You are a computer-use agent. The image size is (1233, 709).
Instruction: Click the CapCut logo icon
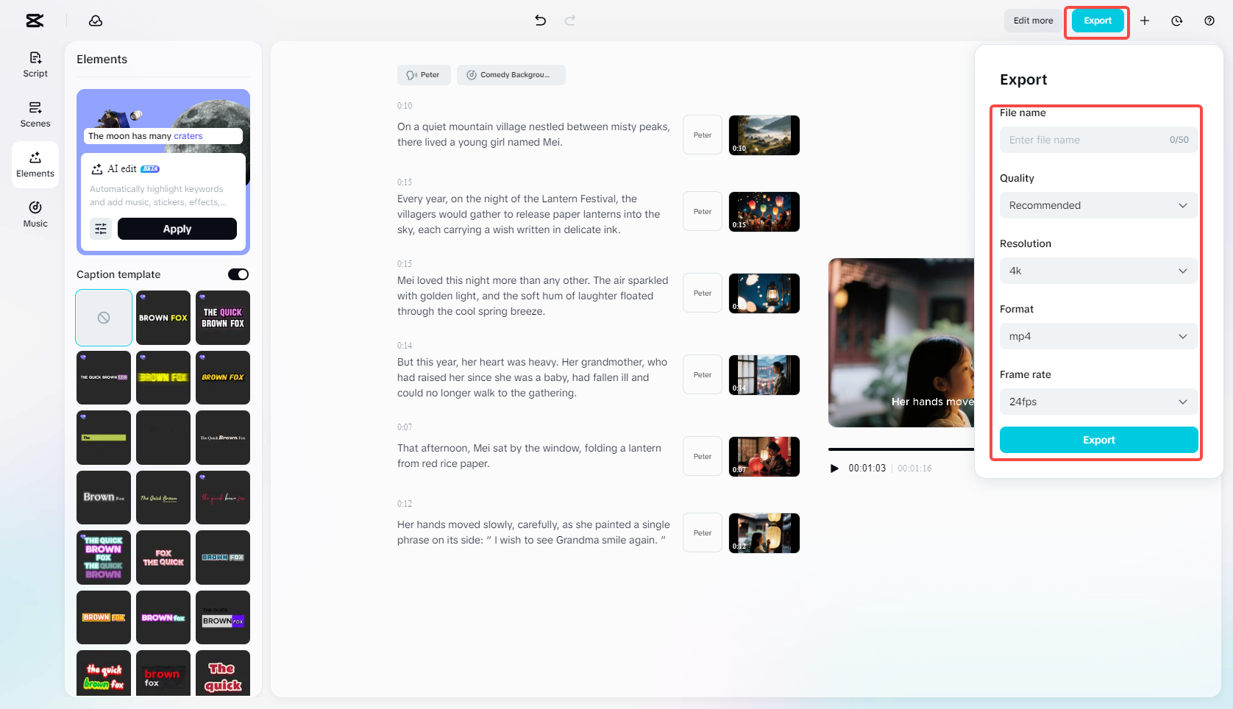(34, 21)
